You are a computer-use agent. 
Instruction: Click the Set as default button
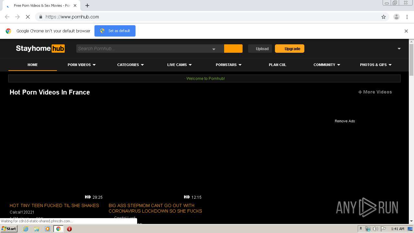pyautogui.click(x=115, y=31)
